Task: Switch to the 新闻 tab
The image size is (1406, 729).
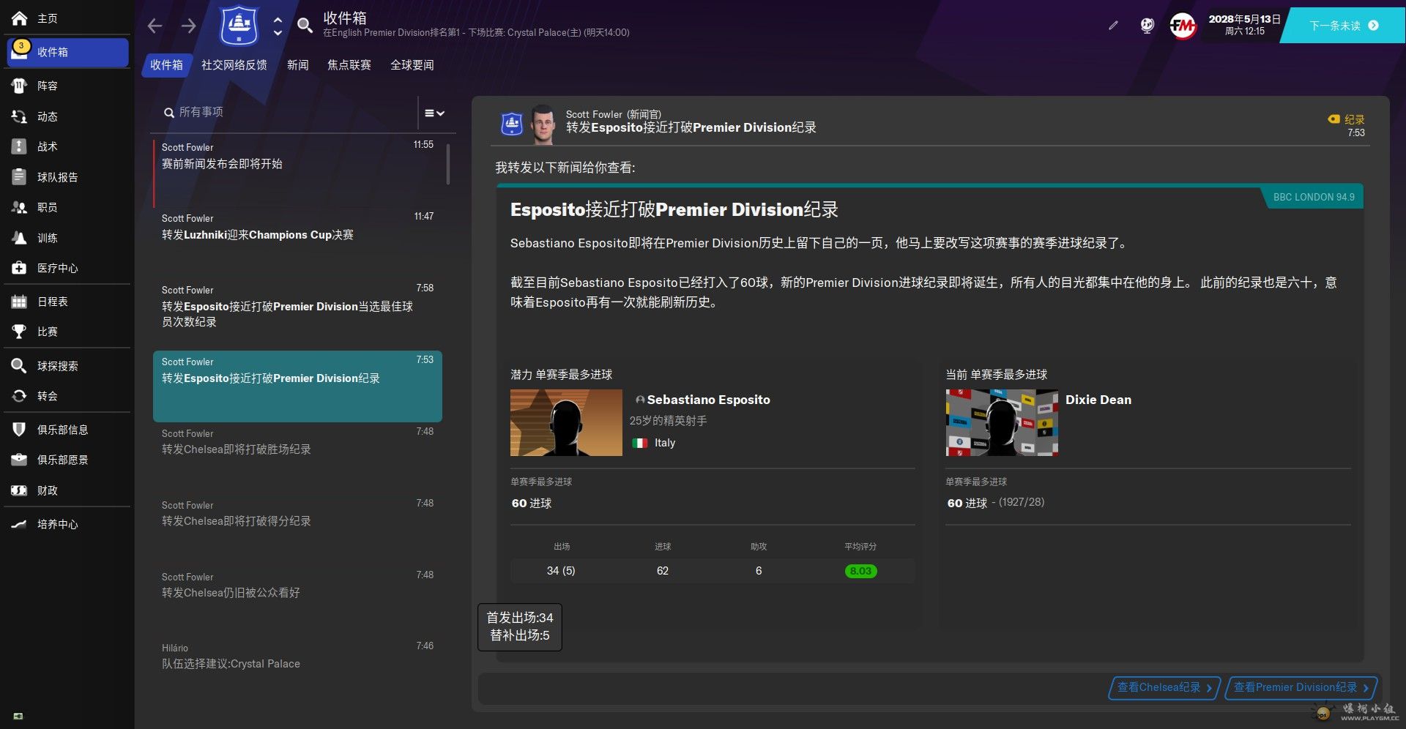Action: (298, 65)
